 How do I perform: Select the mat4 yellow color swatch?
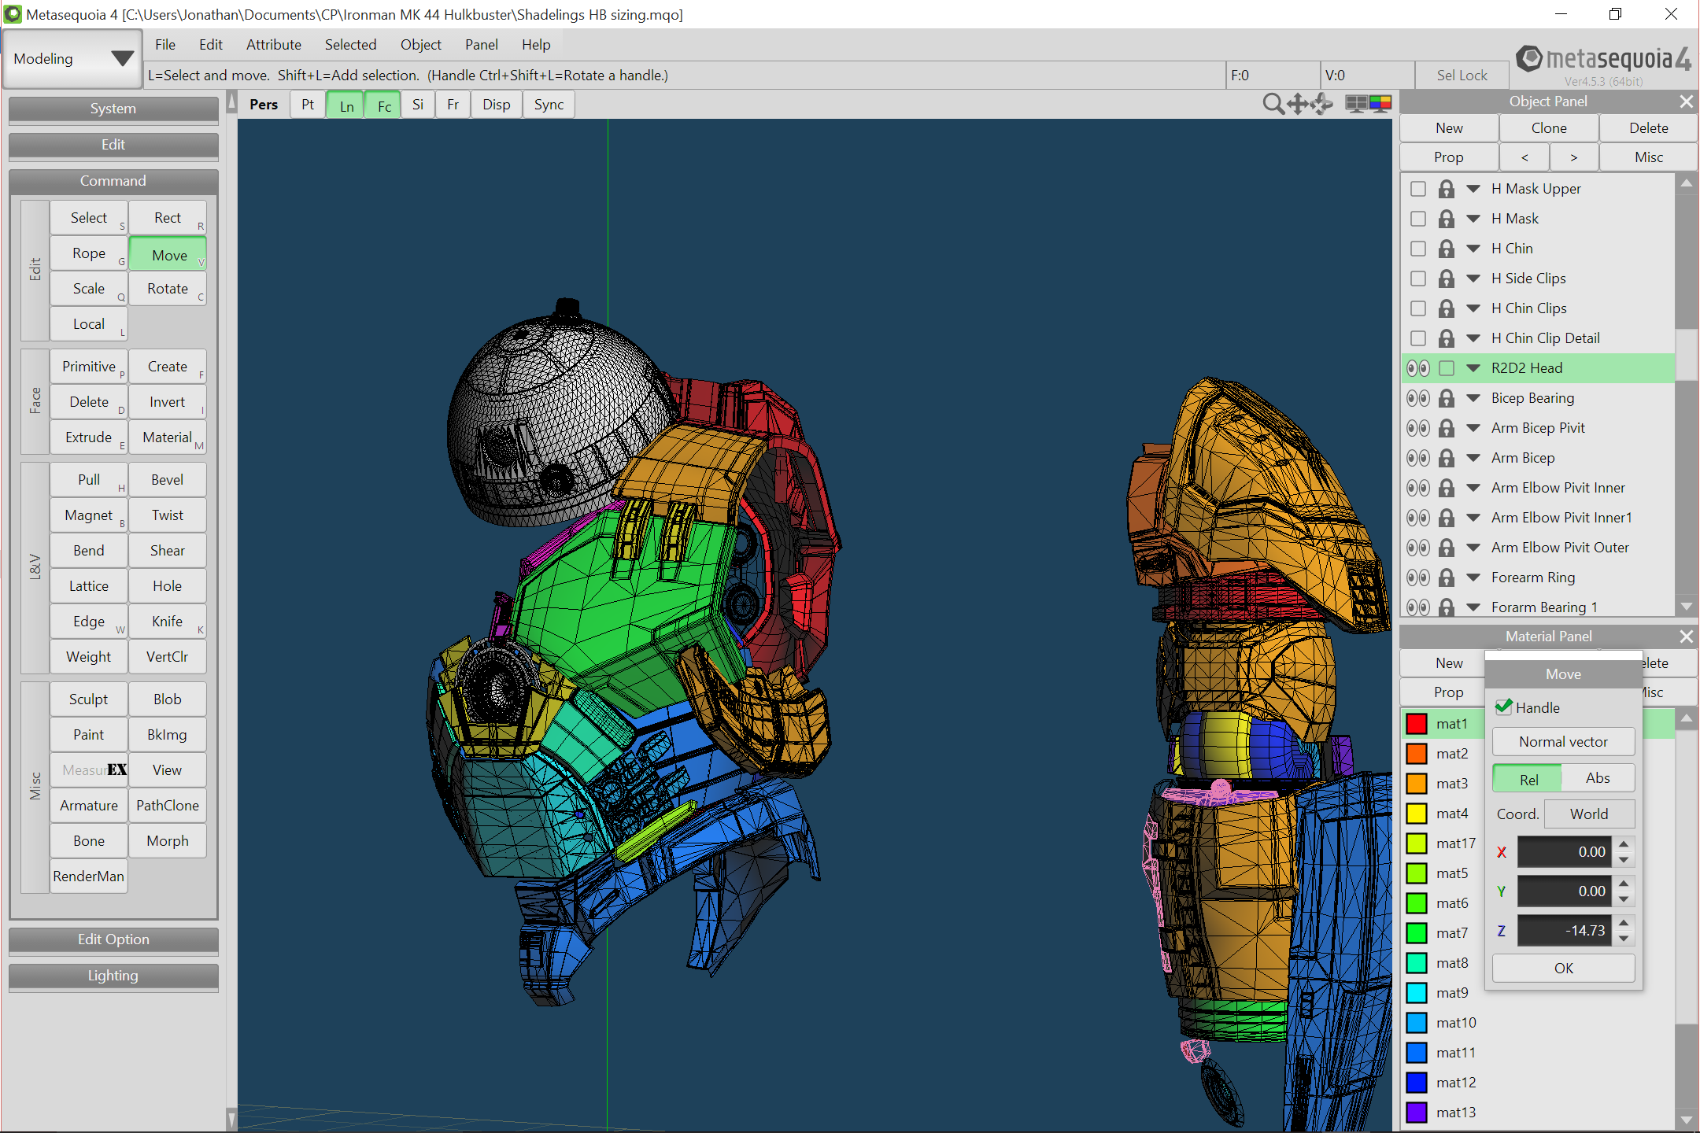[x=1417, y=814]
